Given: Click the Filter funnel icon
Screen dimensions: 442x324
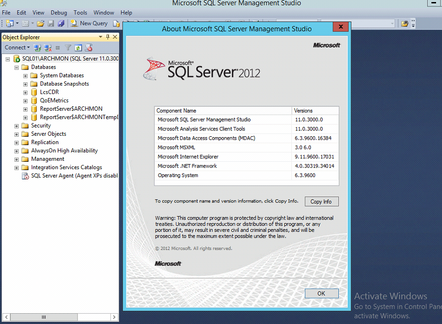Looking at the screenshot, I should click(68, 48).
